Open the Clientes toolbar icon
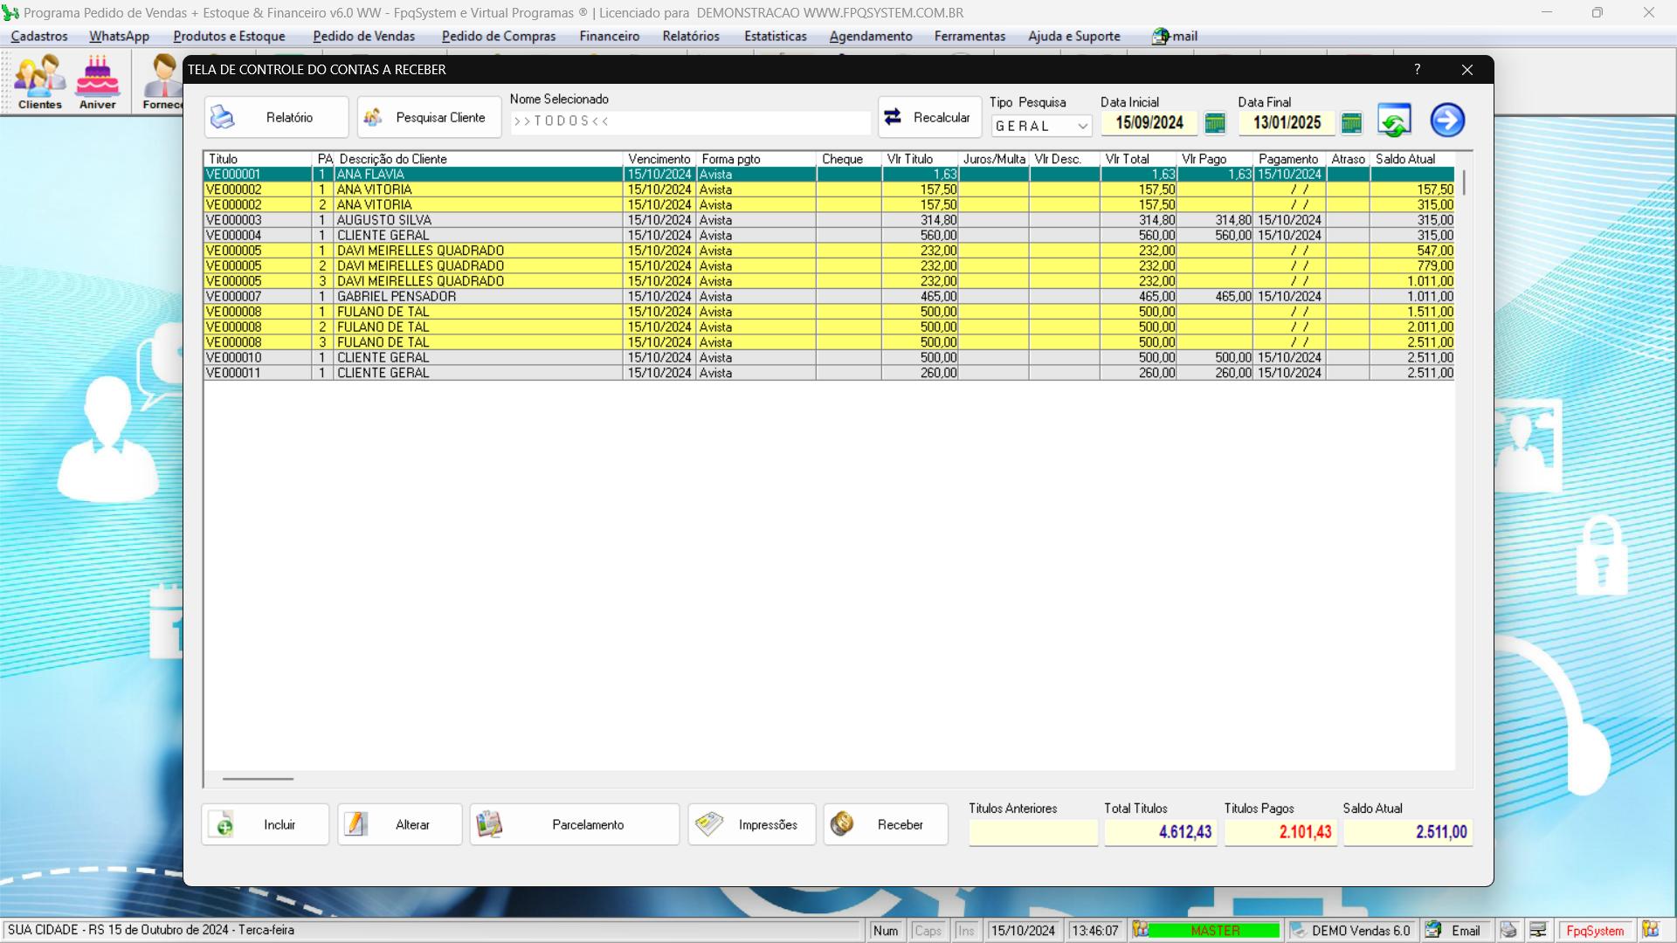Viewport: 1677px width, 943px height. [40, 82]
